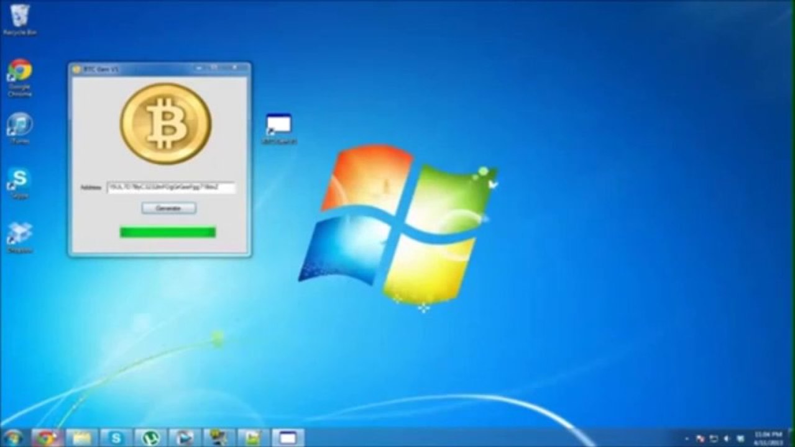This screenshot has width=795, height=447.
Task: Click the system clock and date
Action: 768,438
